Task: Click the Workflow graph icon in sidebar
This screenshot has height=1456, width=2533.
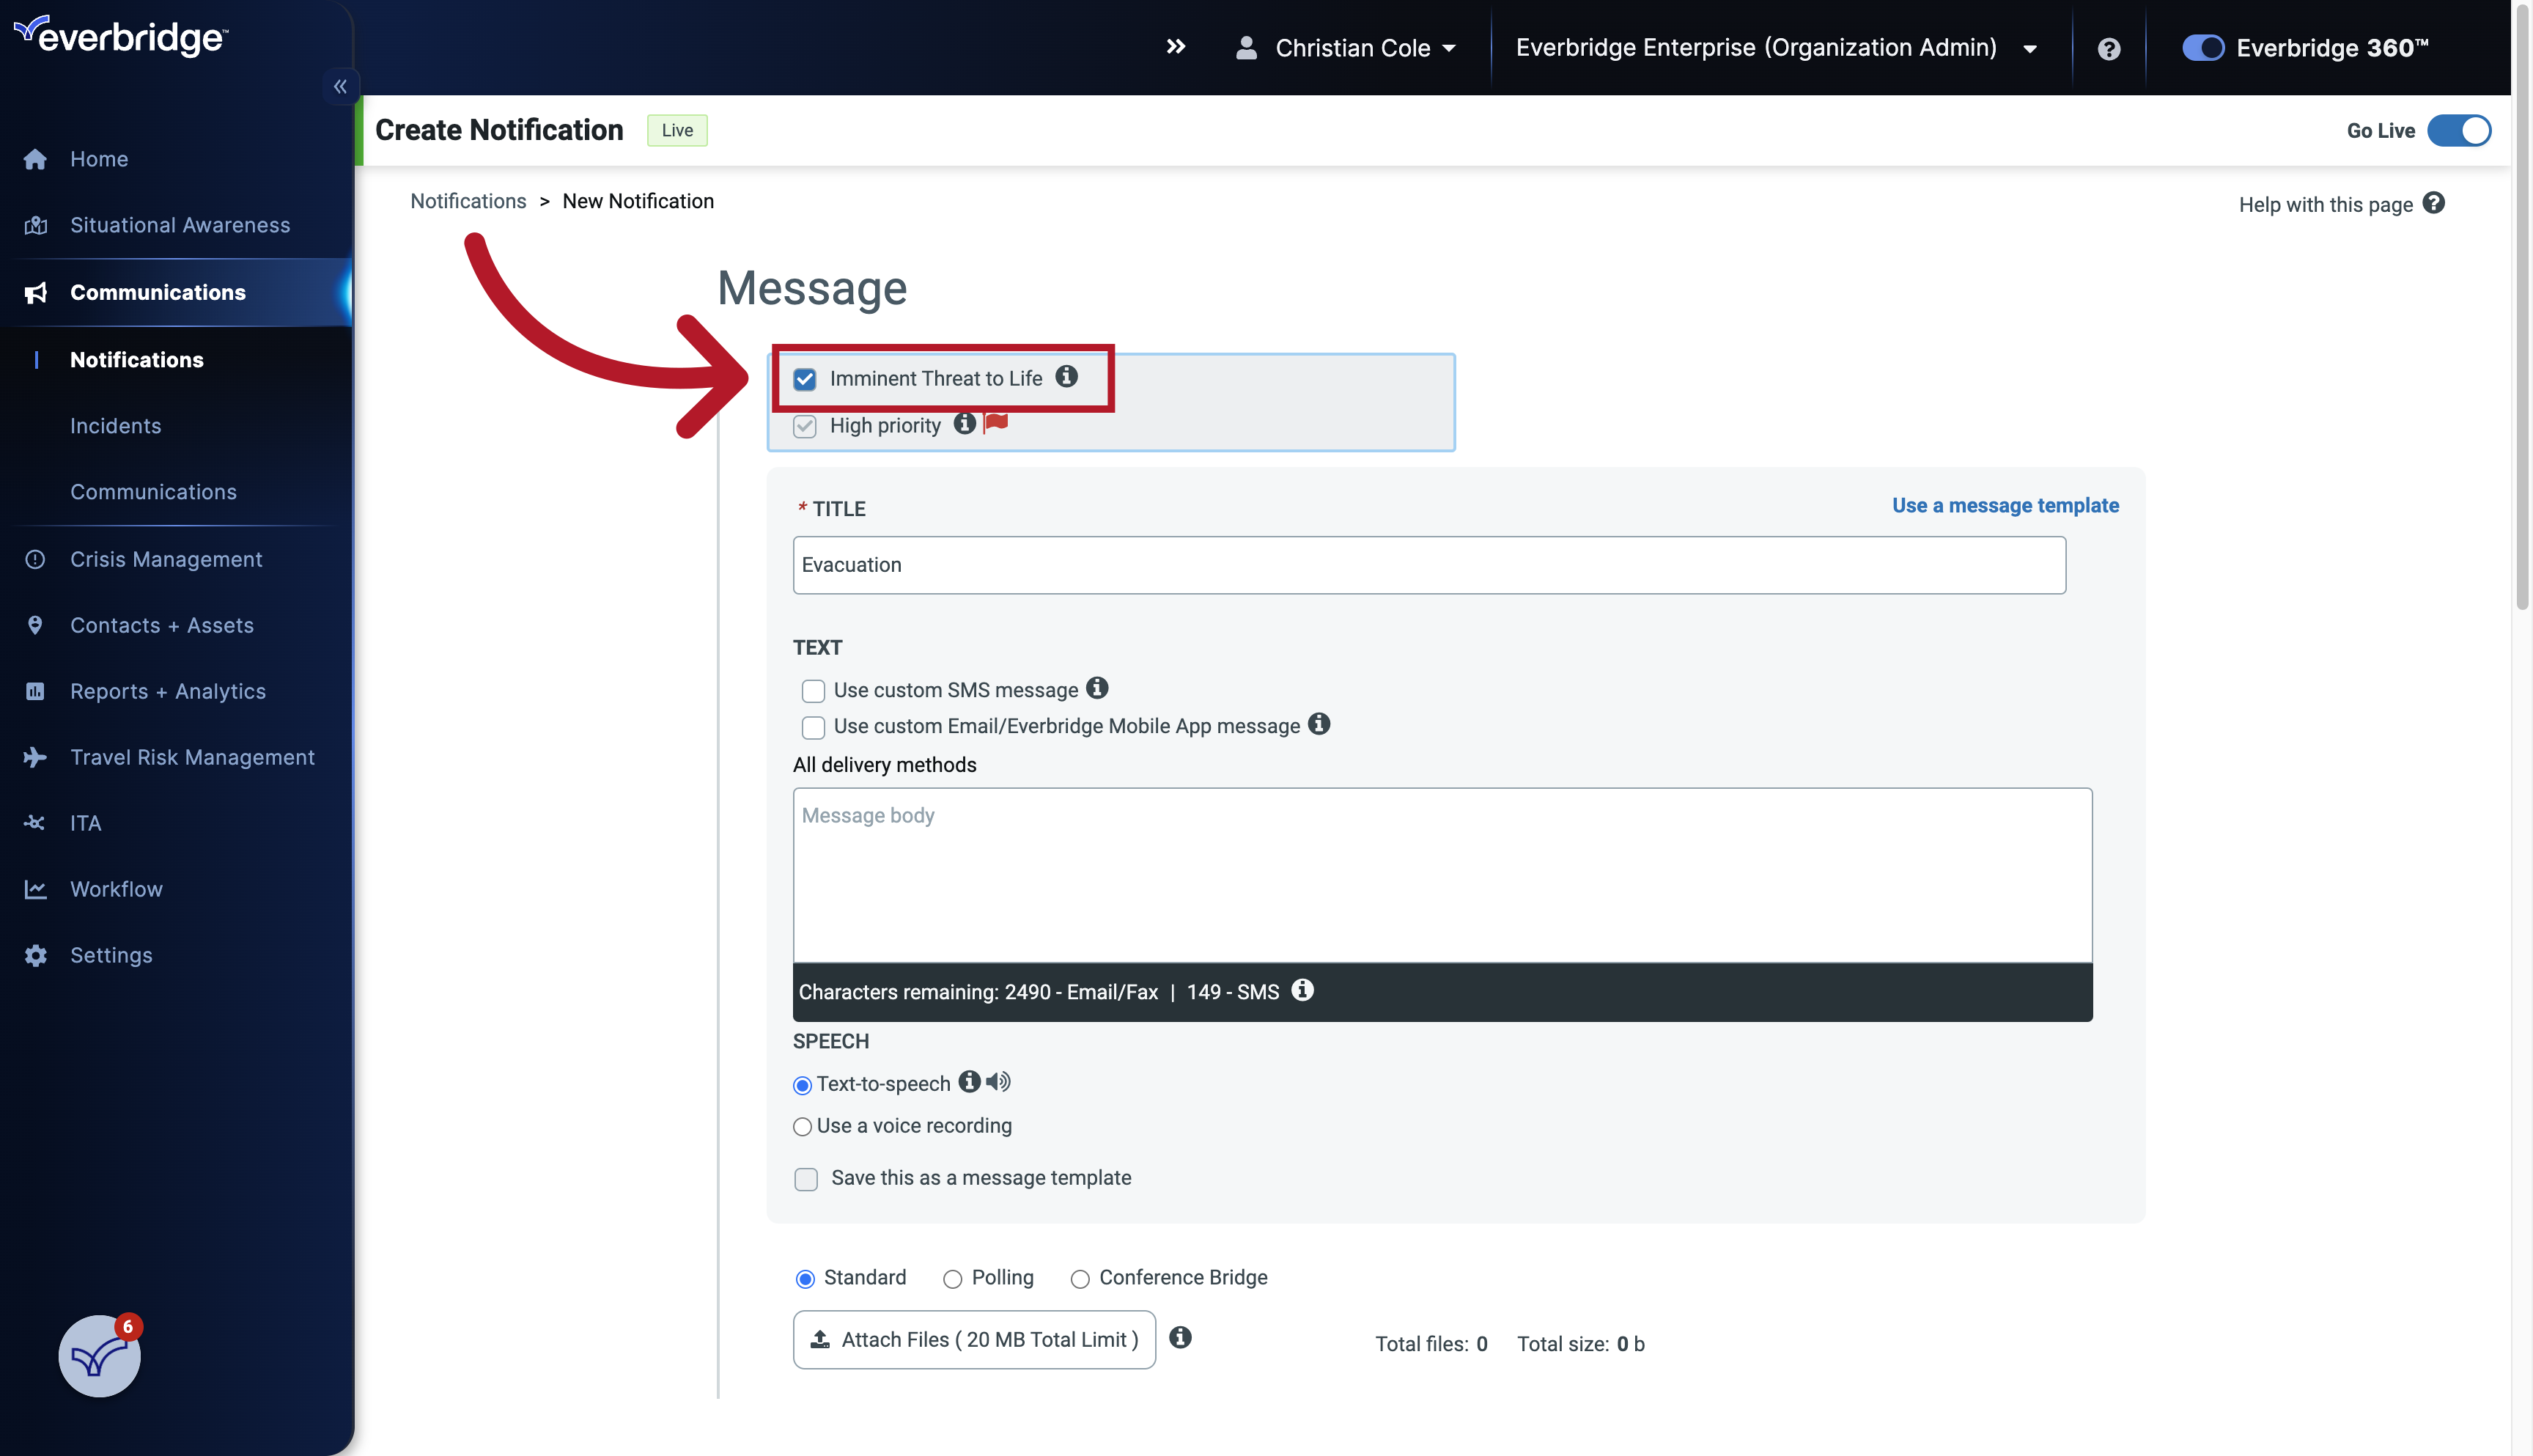Action: coord(35,888)
